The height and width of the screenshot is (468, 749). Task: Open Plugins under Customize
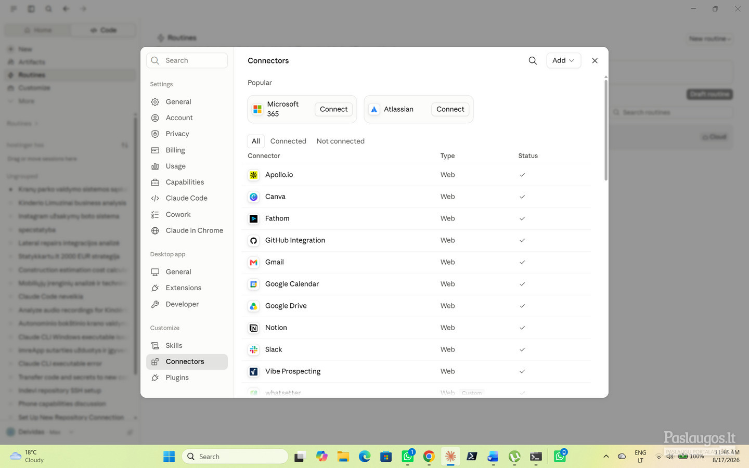coord(187,378)
